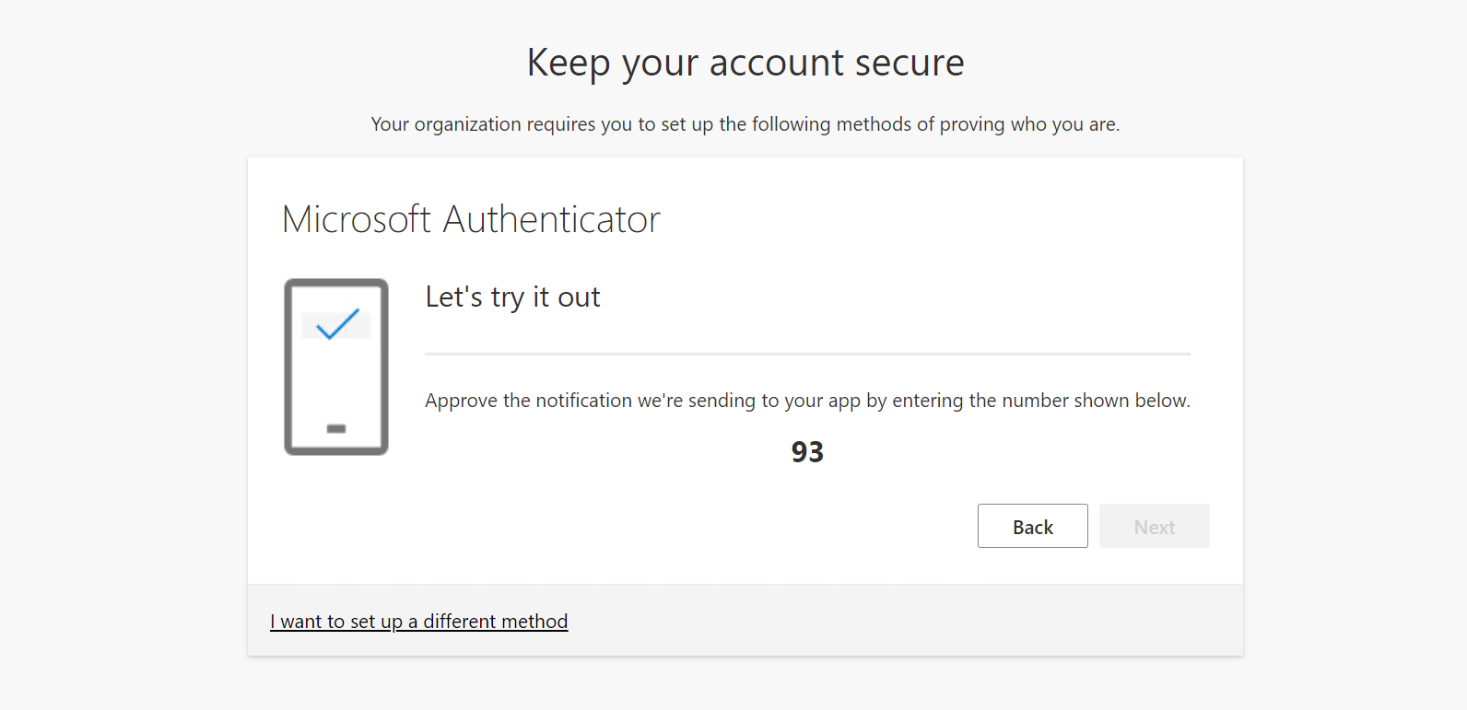Screen dimensions: 1467x710
Task: Click 'different method' in the footer link
Action: tap(496, 622)
